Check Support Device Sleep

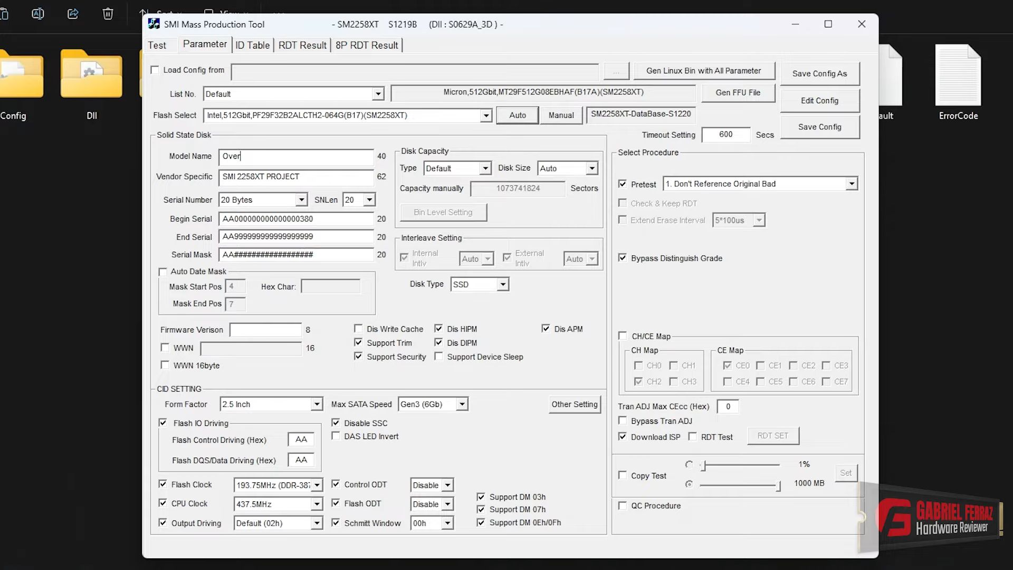click(438, 357)
